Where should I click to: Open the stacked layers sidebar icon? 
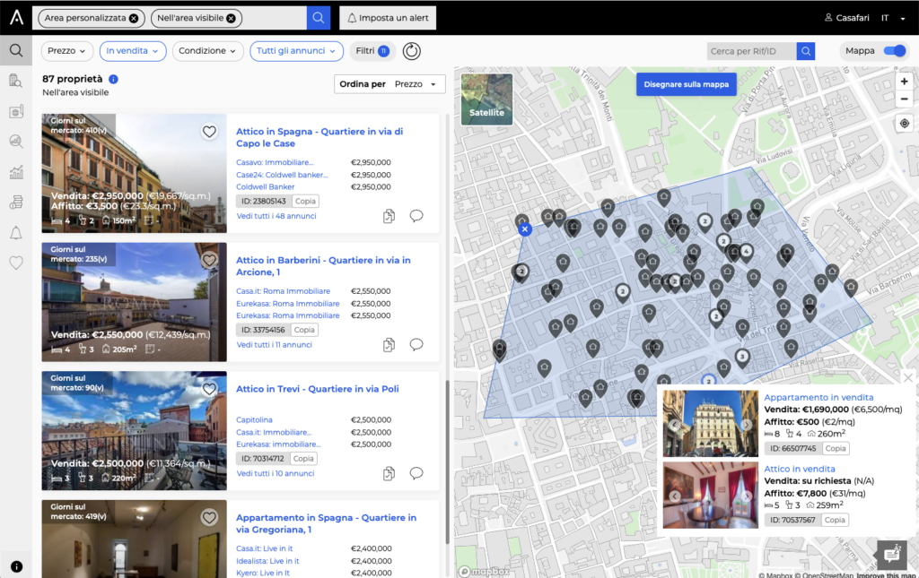click(x=16, y=202)
